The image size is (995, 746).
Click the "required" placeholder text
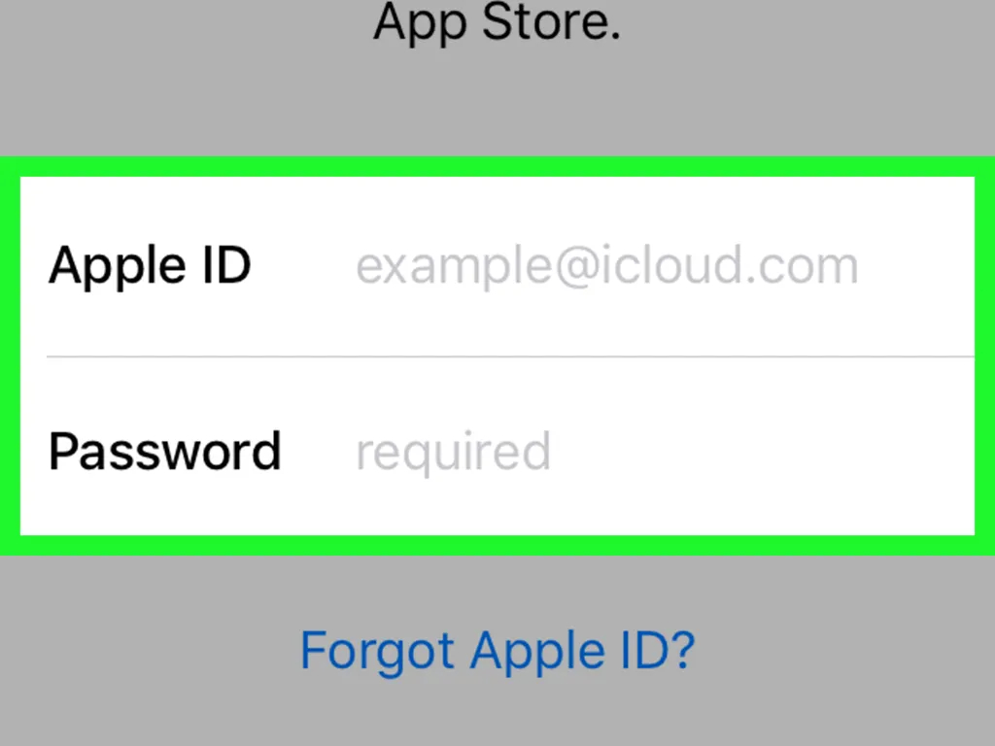pyautogui.click(x=453, y=452)
